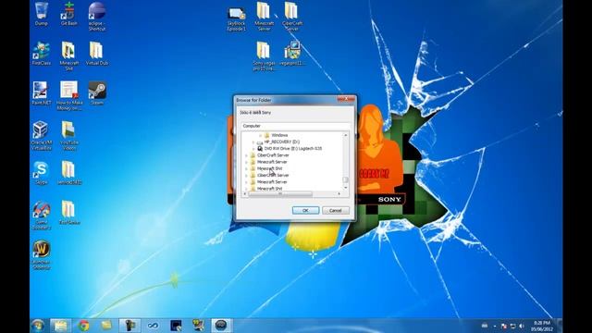Select the eclipse - Shortcut desktop icon
Image resolution: width=592 pixels, height=333 pixels.
coord(96,17)
